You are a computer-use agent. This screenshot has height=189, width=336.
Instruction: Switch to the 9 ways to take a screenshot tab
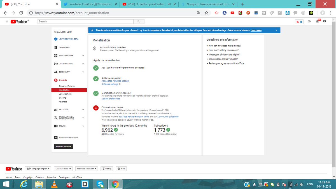208,4
